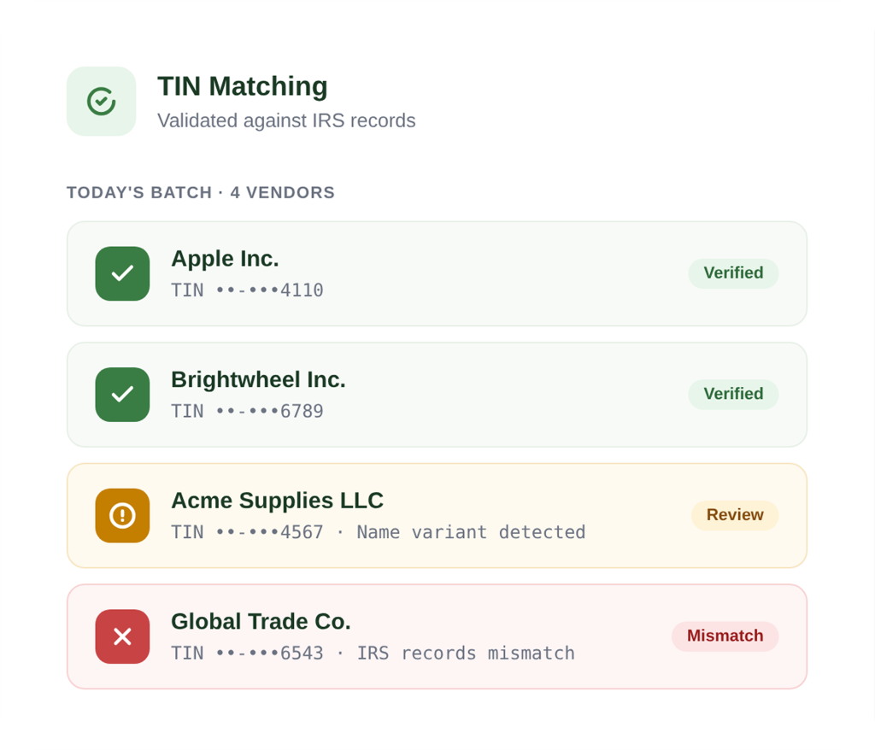The image size is (875, 750).
Task: Click Verified badge on Brightwheel Inc. row
Action: click(x=733, y=395)
